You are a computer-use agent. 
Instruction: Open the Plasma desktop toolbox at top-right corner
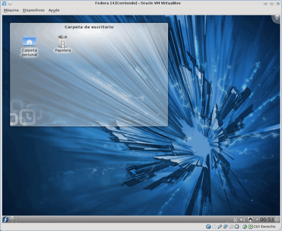[276, 19]
